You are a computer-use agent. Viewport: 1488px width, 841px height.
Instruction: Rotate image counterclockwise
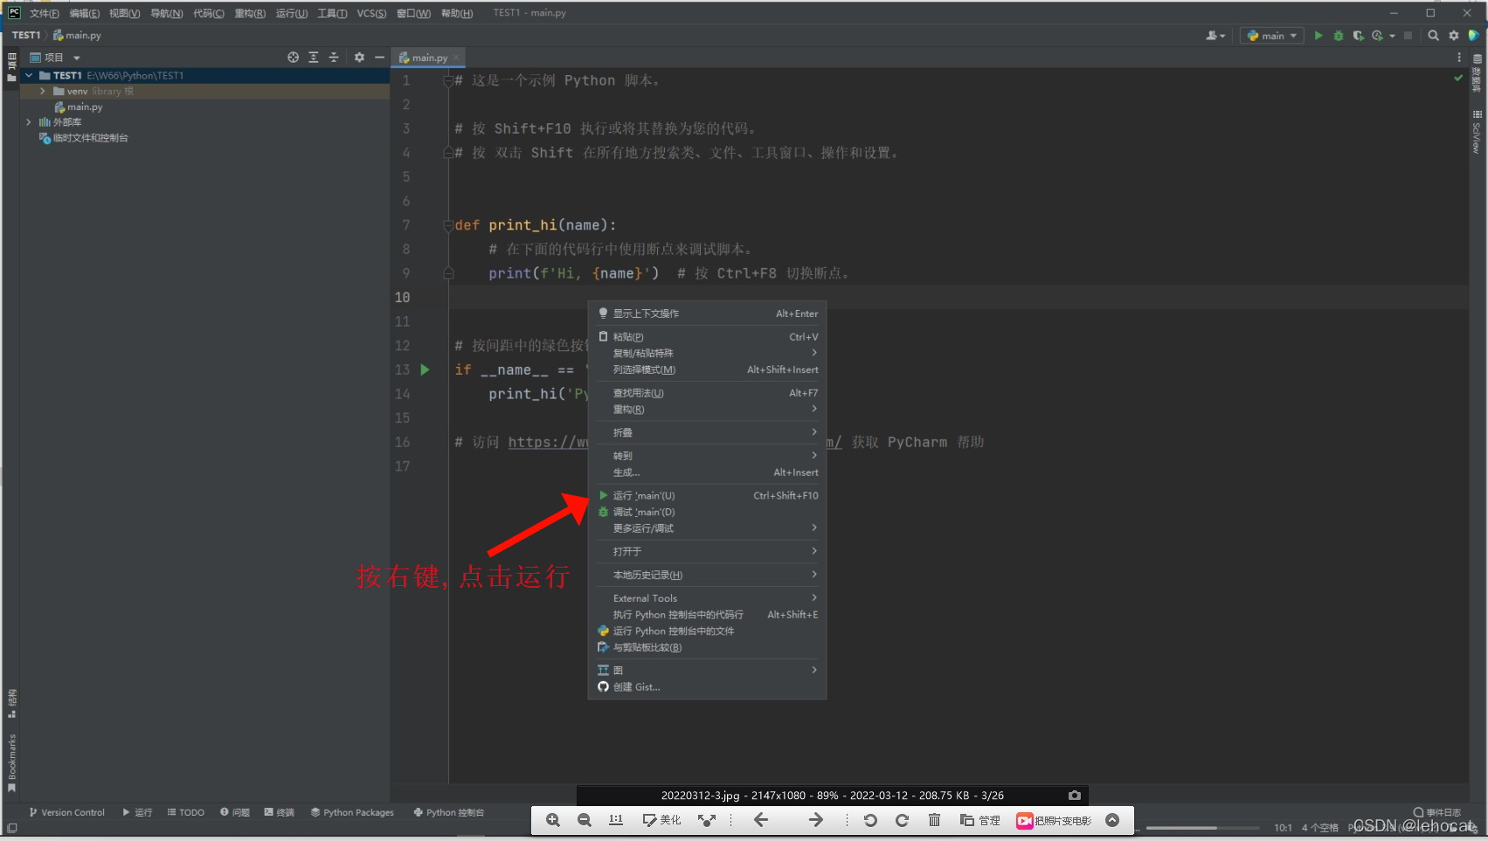pos(870,820)
